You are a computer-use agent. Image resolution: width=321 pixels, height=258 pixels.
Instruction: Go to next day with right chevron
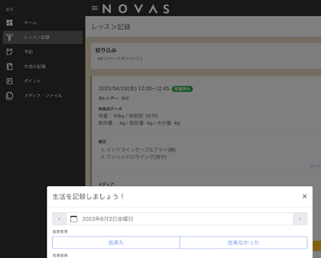300,219
